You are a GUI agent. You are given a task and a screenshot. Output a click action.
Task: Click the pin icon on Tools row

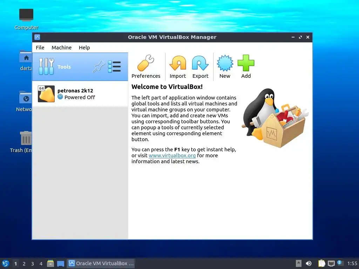(x=99, y=67)
